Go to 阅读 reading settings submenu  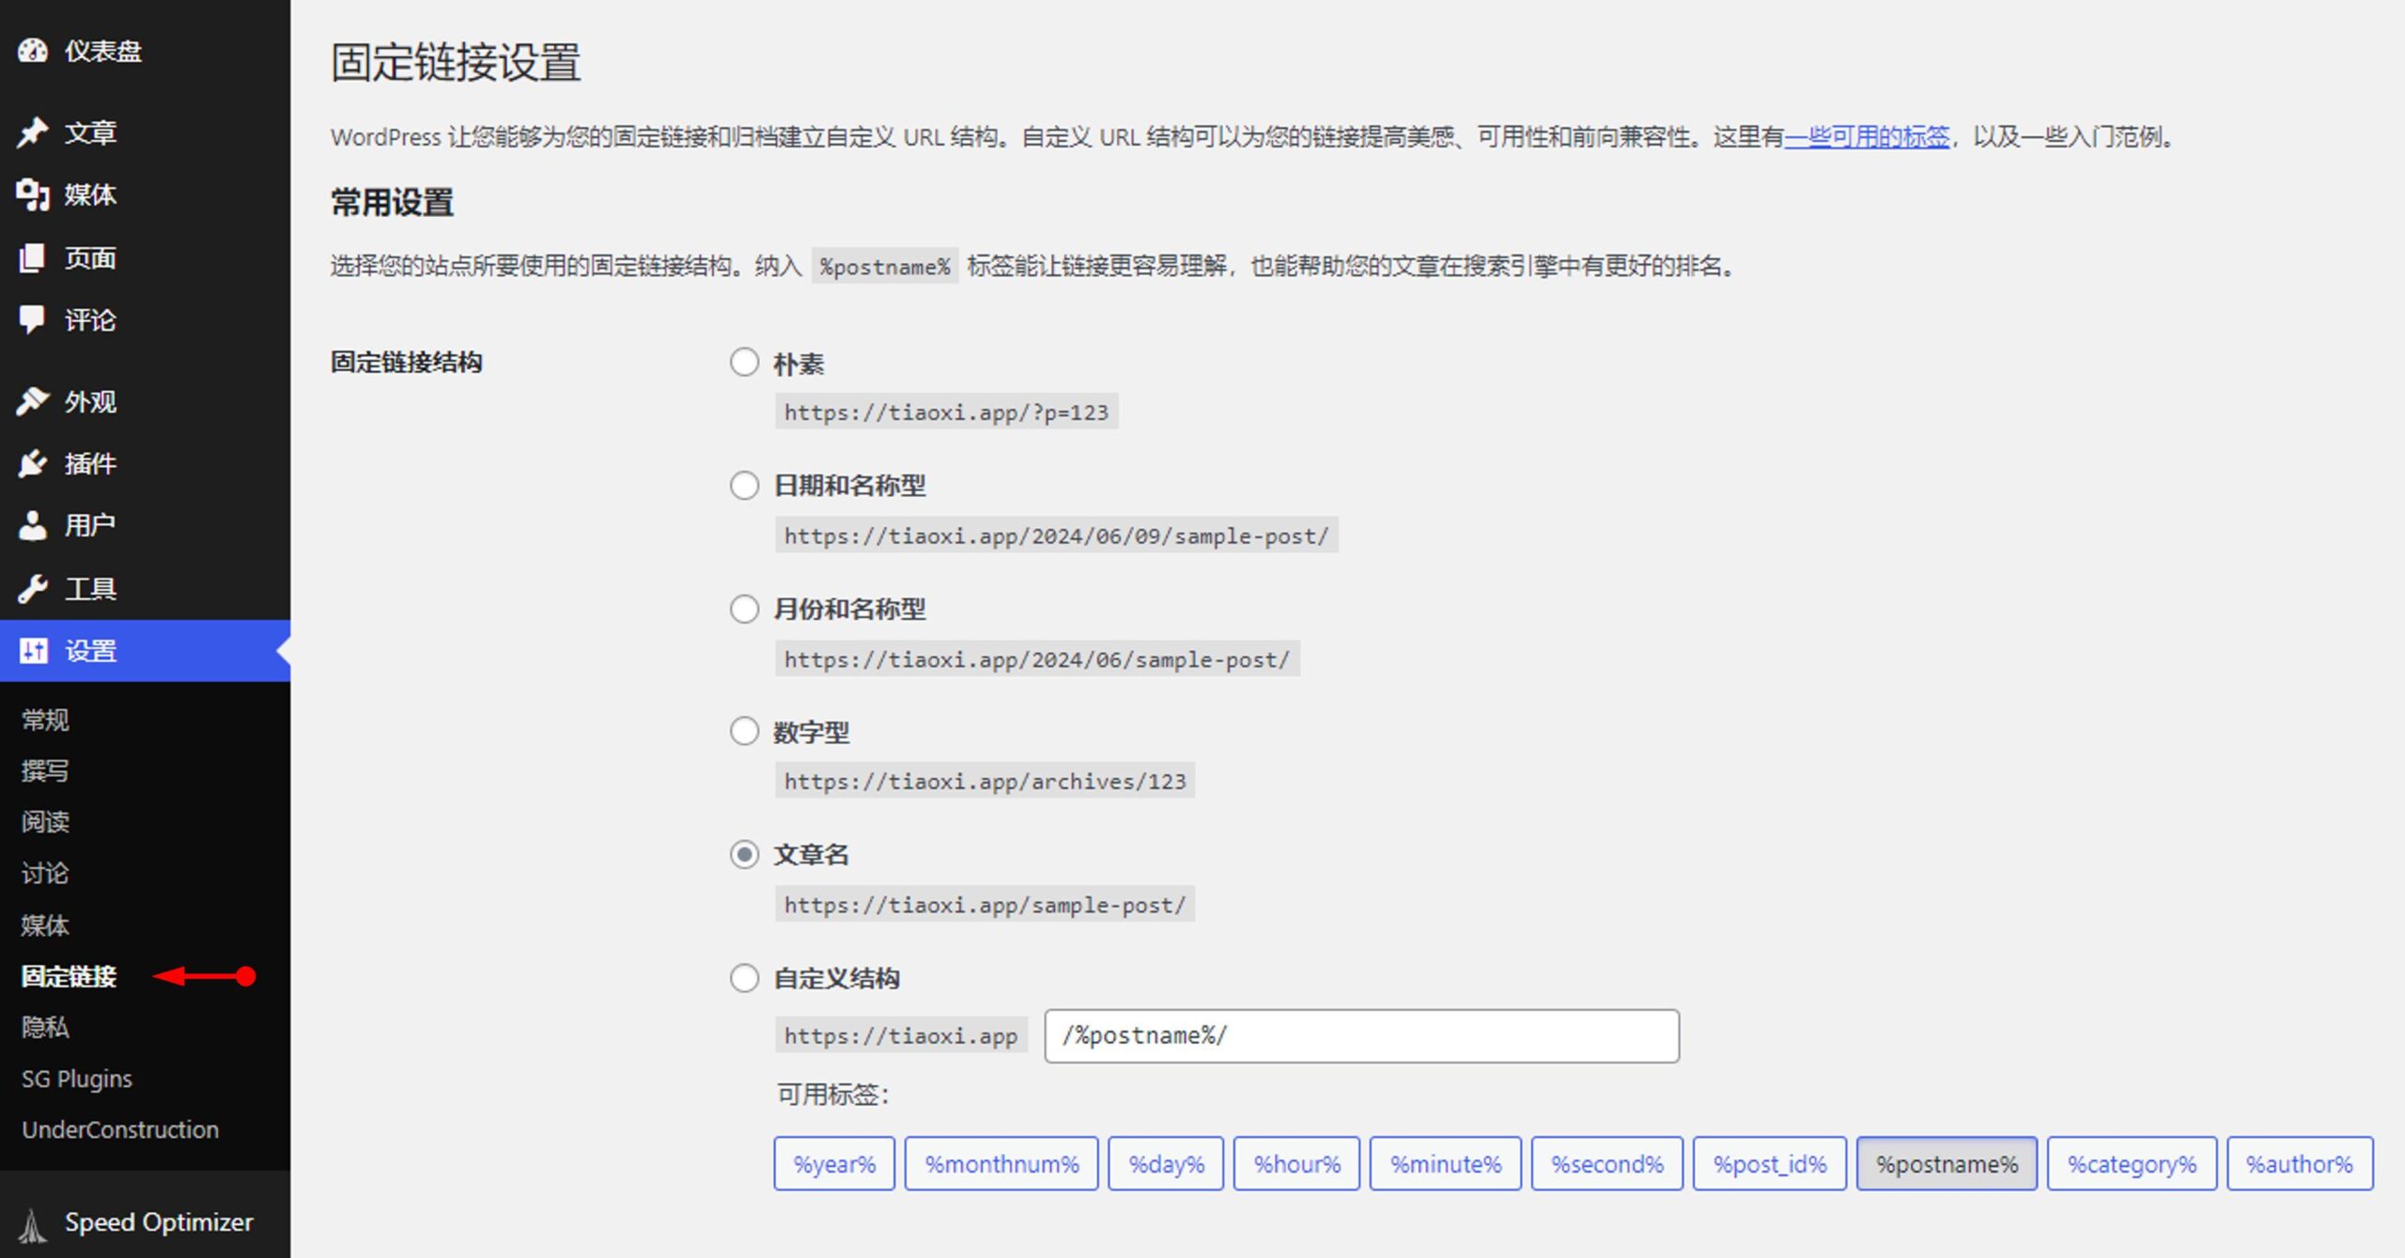(x=45, y=822)
